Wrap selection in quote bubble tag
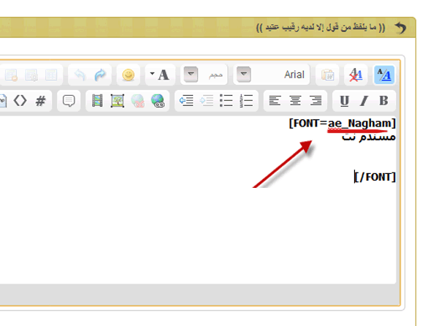This screenshot has width=428, height=326. click(x=69, y=101)
